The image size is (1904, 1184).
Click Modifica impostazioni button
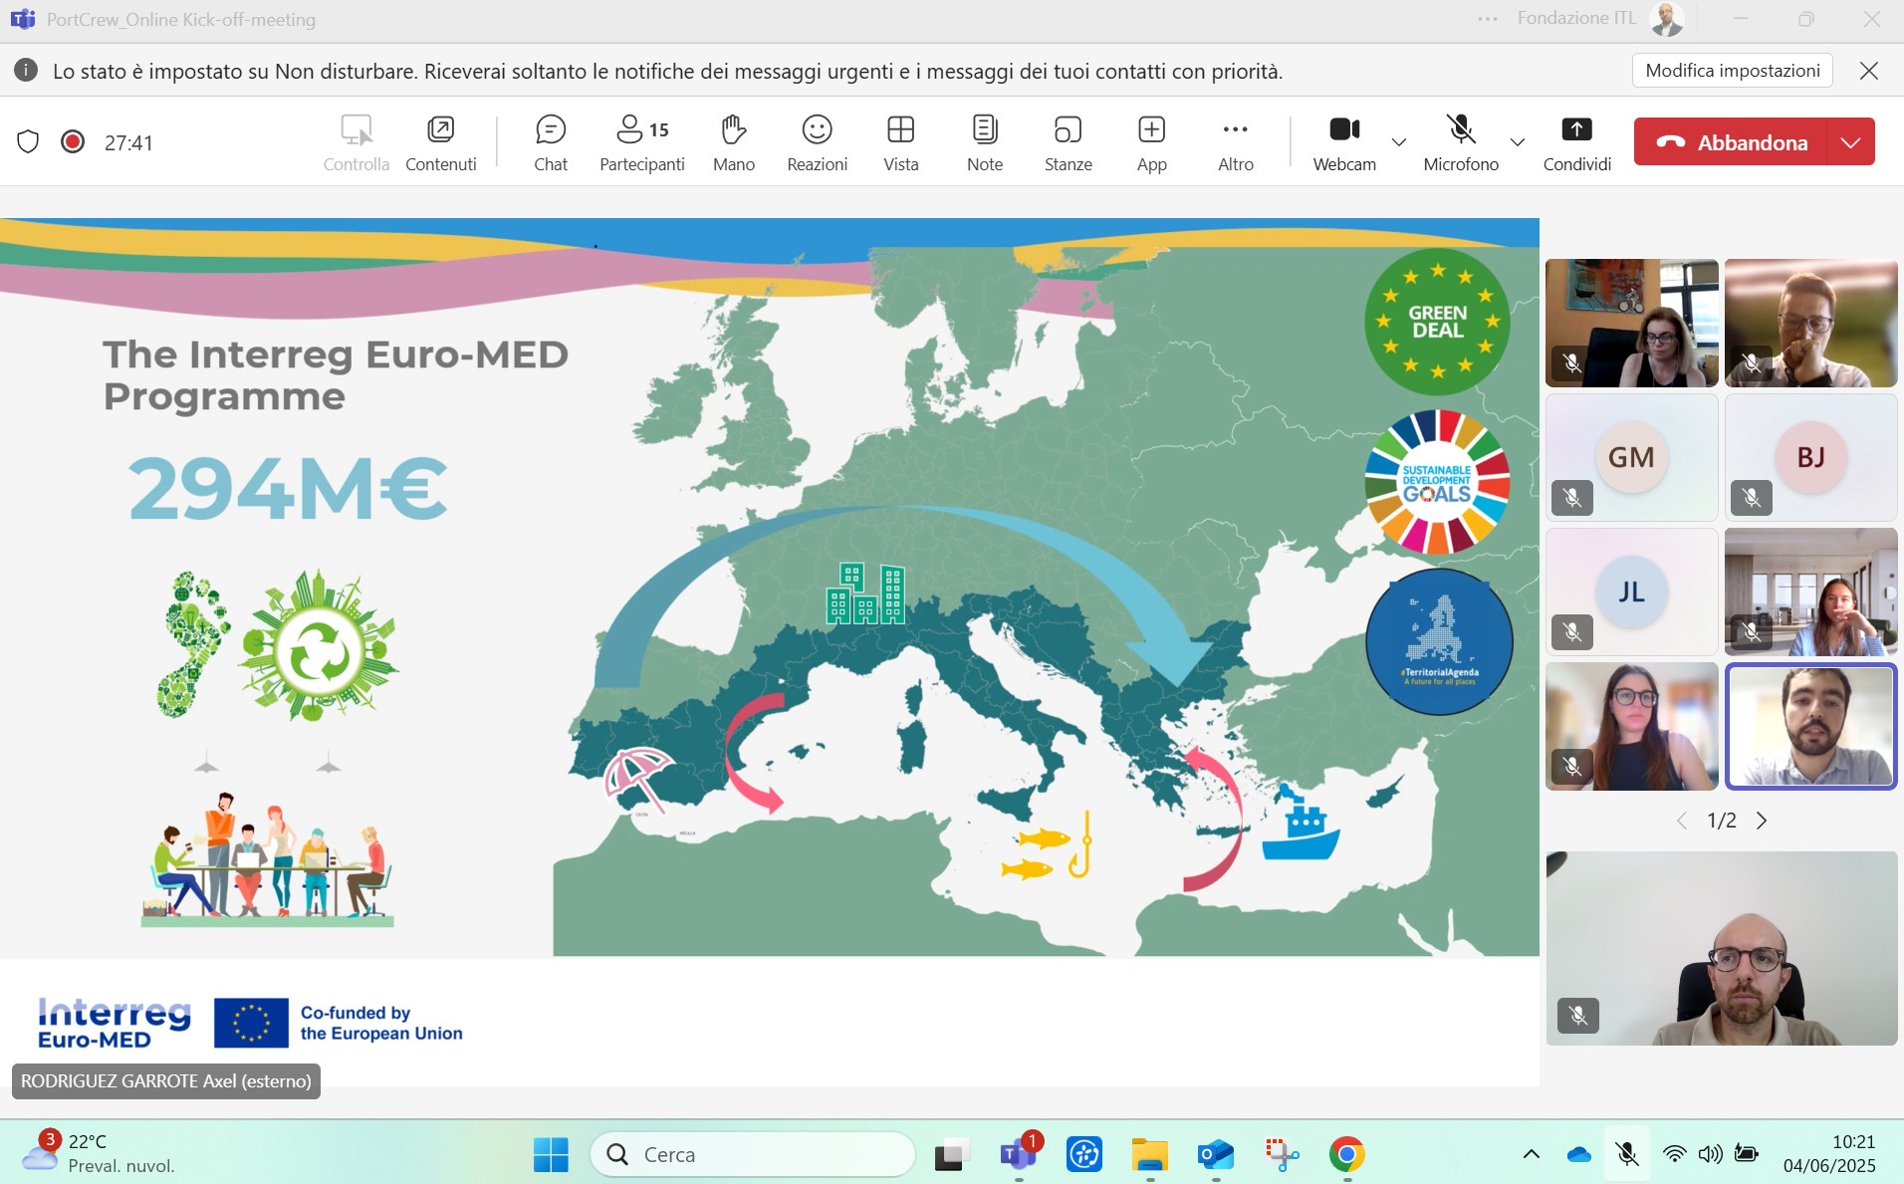click(x=1733, y=71)
